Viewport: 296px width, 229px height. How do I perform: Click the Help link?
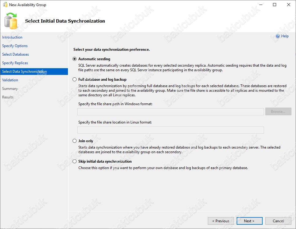coord(285,36)
